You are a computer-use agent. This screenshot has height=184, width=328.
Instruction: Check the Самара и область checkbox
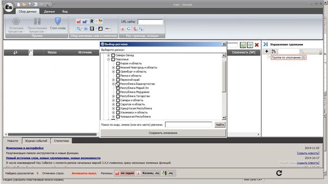click(x=118, y=100)
